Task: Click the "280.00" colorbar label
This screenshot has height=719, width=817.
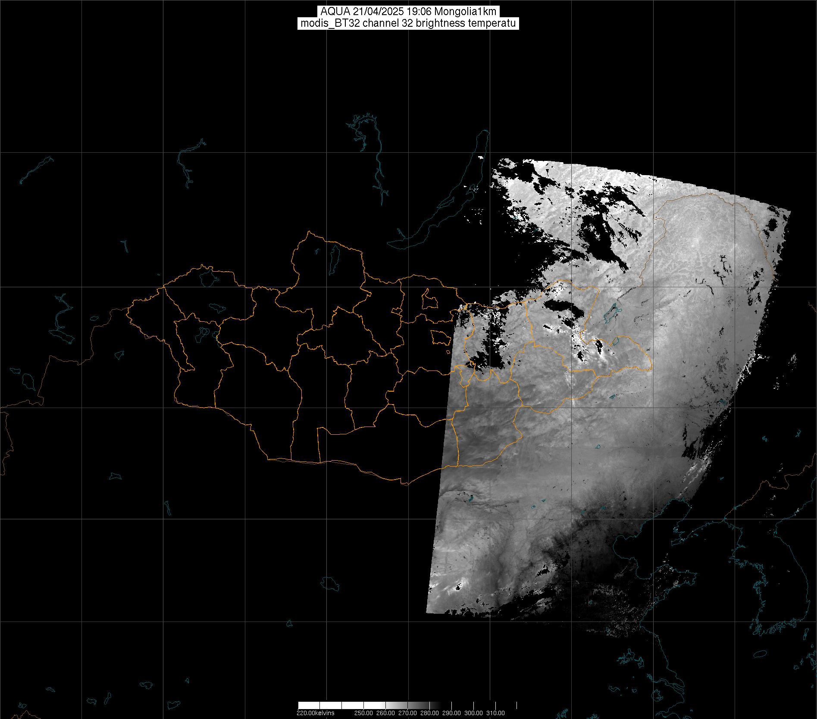Action: pos(430,713)
